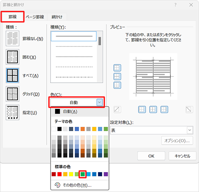Click the line style list scrollbar thumb
The image size is (199, 192).
coord(100,41)
